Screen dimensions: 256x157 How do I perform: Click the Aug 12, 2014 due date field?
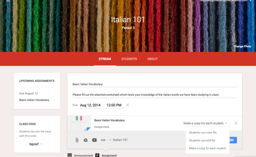90,105
